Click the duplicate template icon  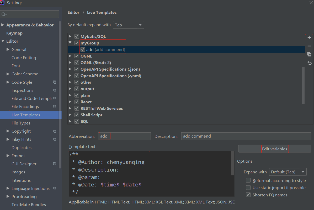coord(309,54)
